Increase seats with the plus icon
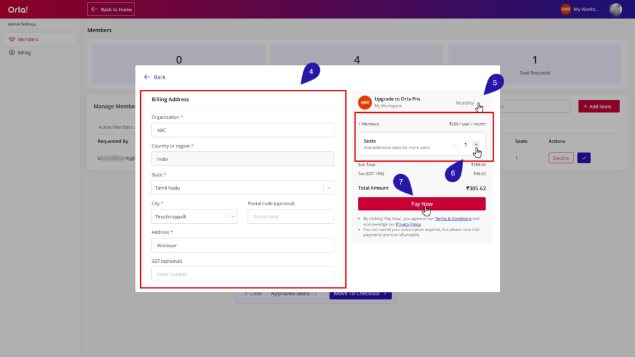 click(x=476, y=144)
